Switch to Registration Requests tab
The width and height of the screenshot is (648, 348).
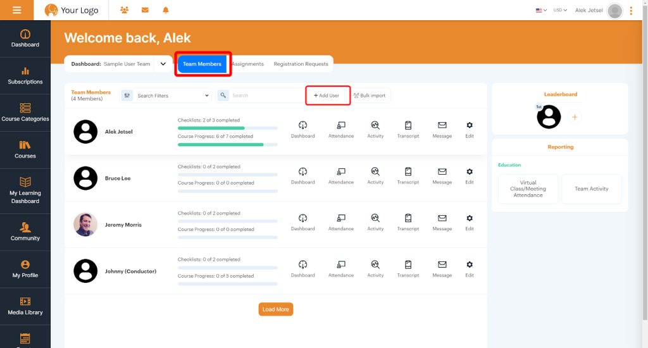[x=301, y=64]
